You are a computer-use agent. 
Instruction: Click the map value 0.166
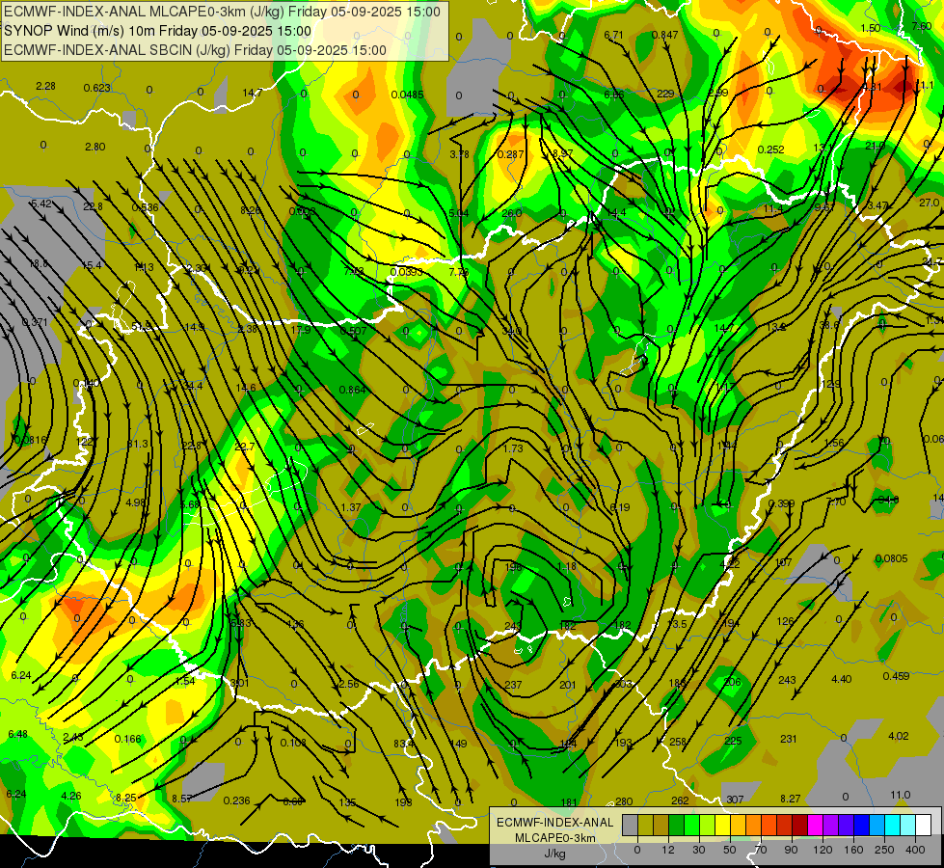coord(127,739)
